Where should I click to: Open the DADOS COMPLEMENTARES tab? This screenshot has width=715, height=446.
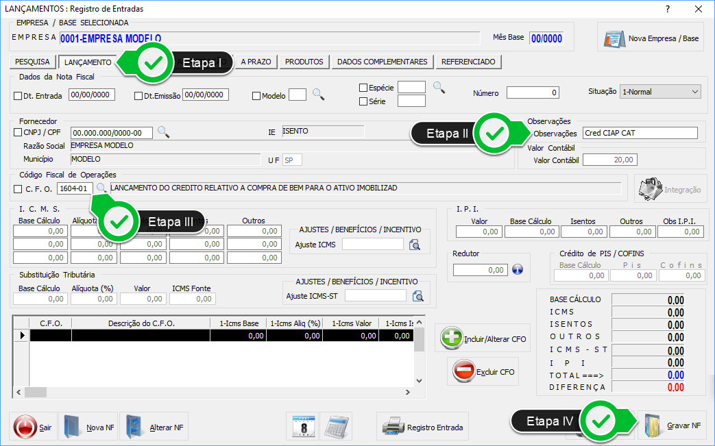click(x=383, y=62)
